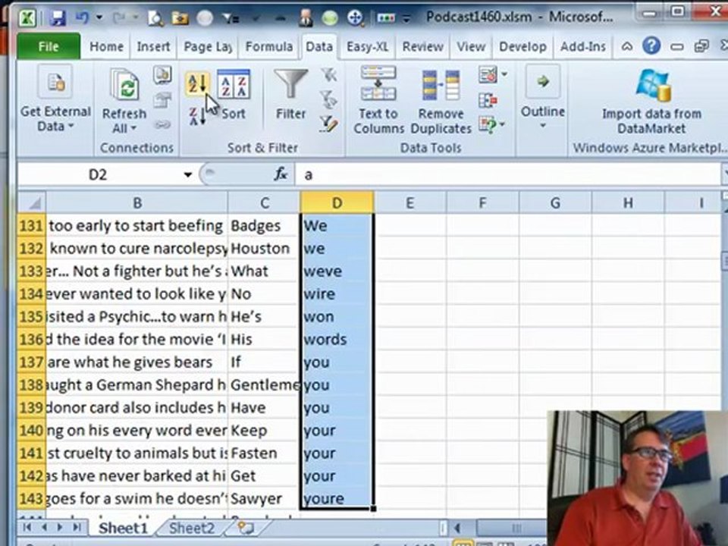Screen dimensions: 728x546
Task: Open Excel Help question mark
Action: 651,46
